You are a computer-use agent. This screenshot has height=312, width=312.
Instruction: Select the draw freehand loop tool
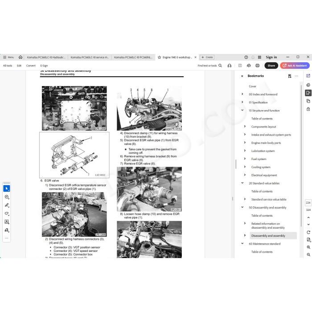(x=7, y=213)
